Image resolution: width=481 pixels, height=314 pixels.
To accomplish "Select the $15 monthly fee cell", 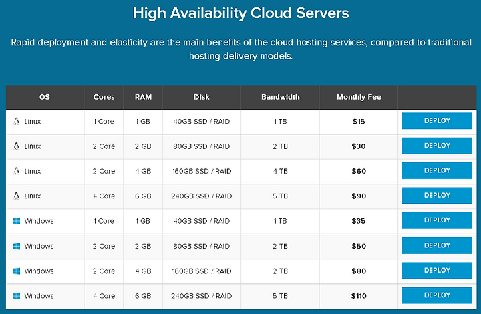I will [x=359, y=121].
